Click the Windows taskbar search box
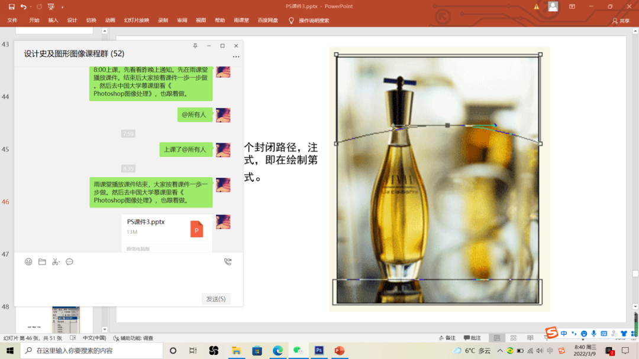The image size is (639, 359). [92, 351]
